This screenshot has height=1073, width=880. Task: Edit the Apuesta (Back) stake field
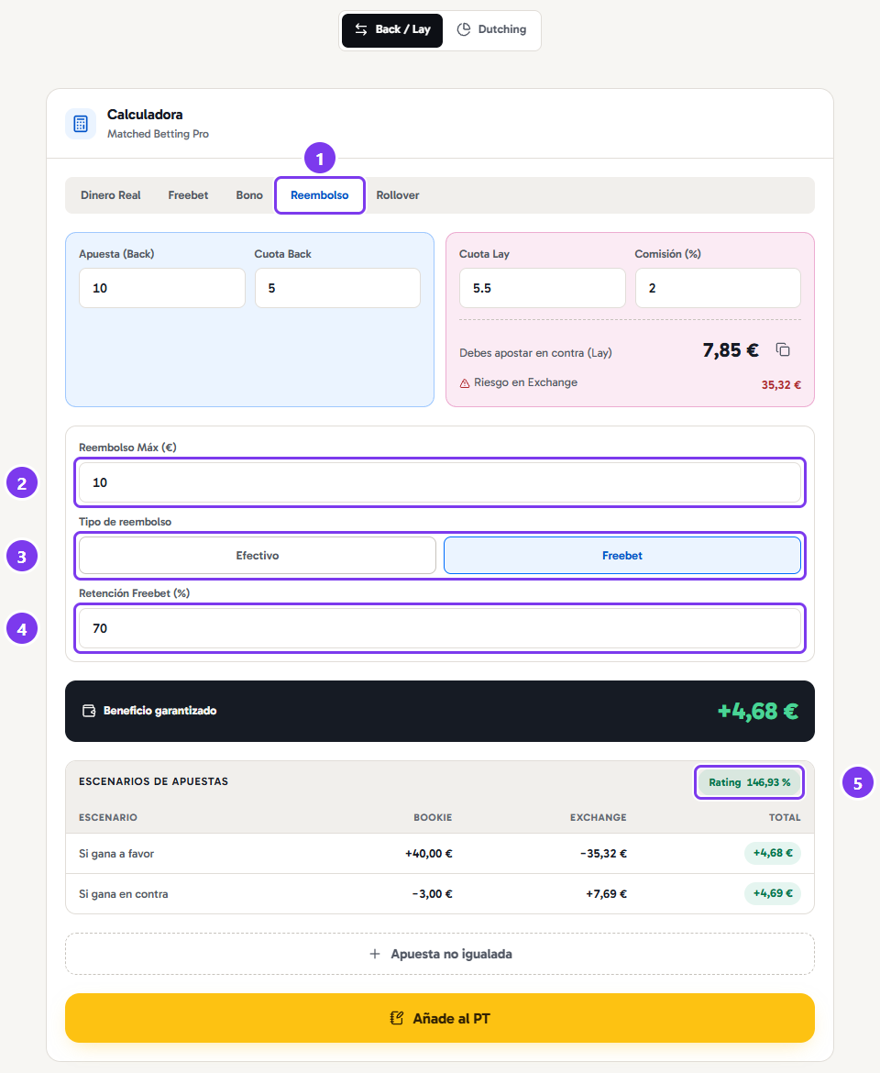click(x=162, y=288)
